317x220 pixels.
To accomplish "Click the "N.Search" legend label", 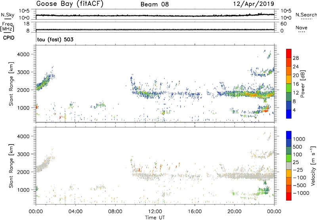I will pyautogui.click(x=306, y=15).
